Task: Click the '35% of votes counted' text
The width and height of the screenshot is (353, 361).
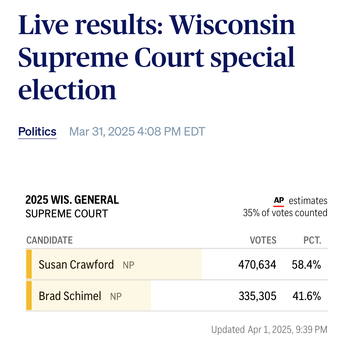Action: coord(285,213)
